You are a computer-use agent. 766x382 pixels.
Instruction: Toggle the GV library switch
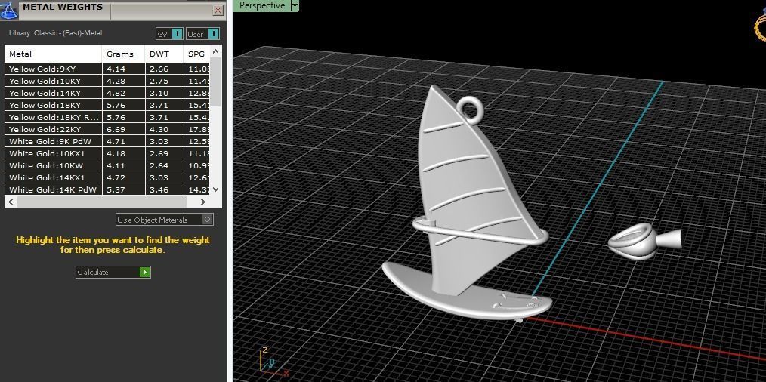tap(169, 34)
